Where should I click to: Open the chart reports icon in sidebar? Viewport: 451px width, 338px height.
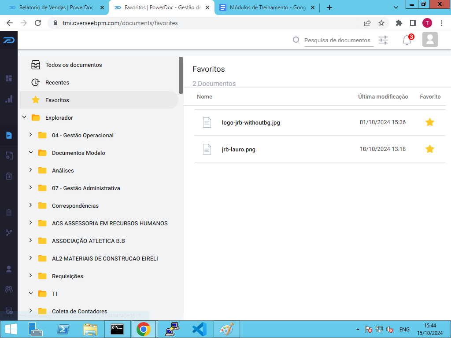coord(9,99)
